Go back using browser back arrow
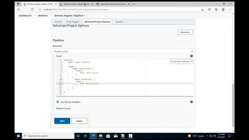 [x=19, y=9]
